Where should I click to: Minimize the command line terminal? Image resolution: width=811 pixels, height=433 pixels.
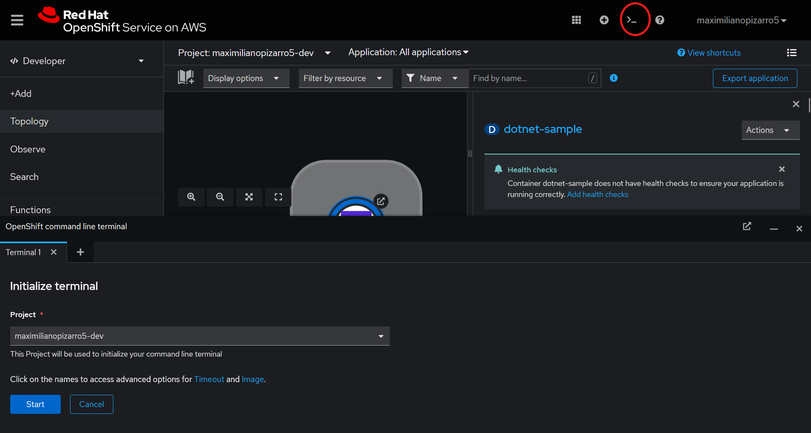click(774, 229)
